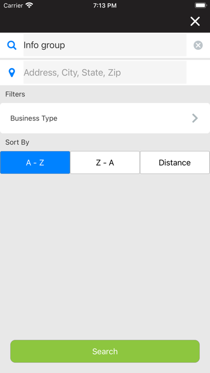
Task: Tap the Filters section heading
Action: pyautogui.click(x=15, y=94)
